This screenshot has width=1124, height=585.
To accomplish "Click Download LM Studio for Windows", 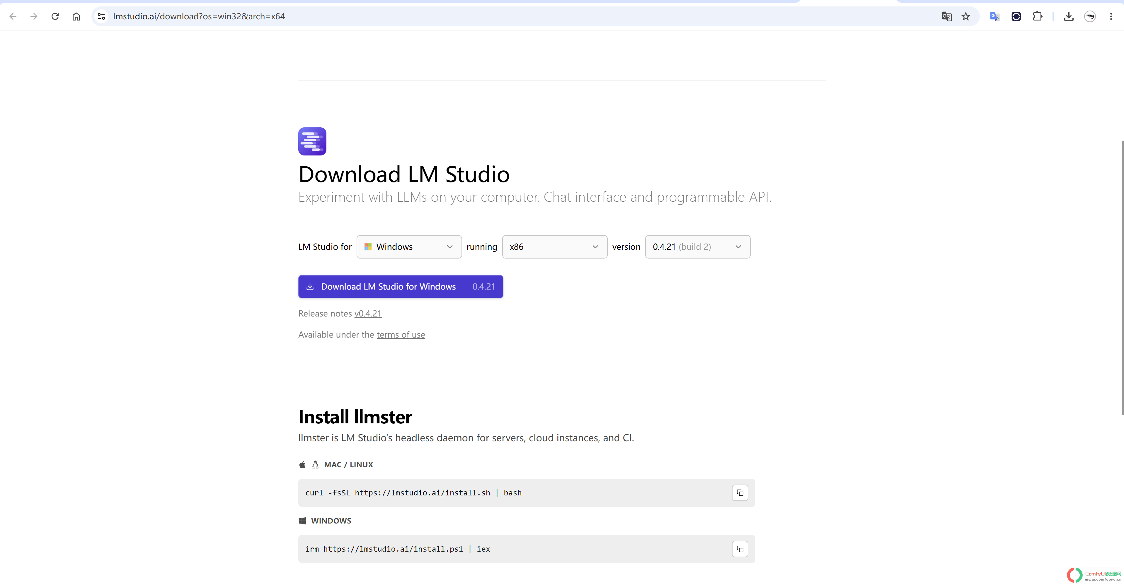I will click(x=401, y=286).
